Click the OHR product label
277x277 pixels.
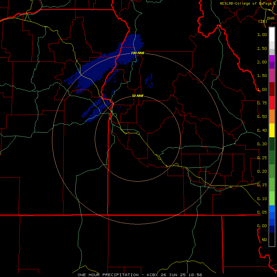271,18
